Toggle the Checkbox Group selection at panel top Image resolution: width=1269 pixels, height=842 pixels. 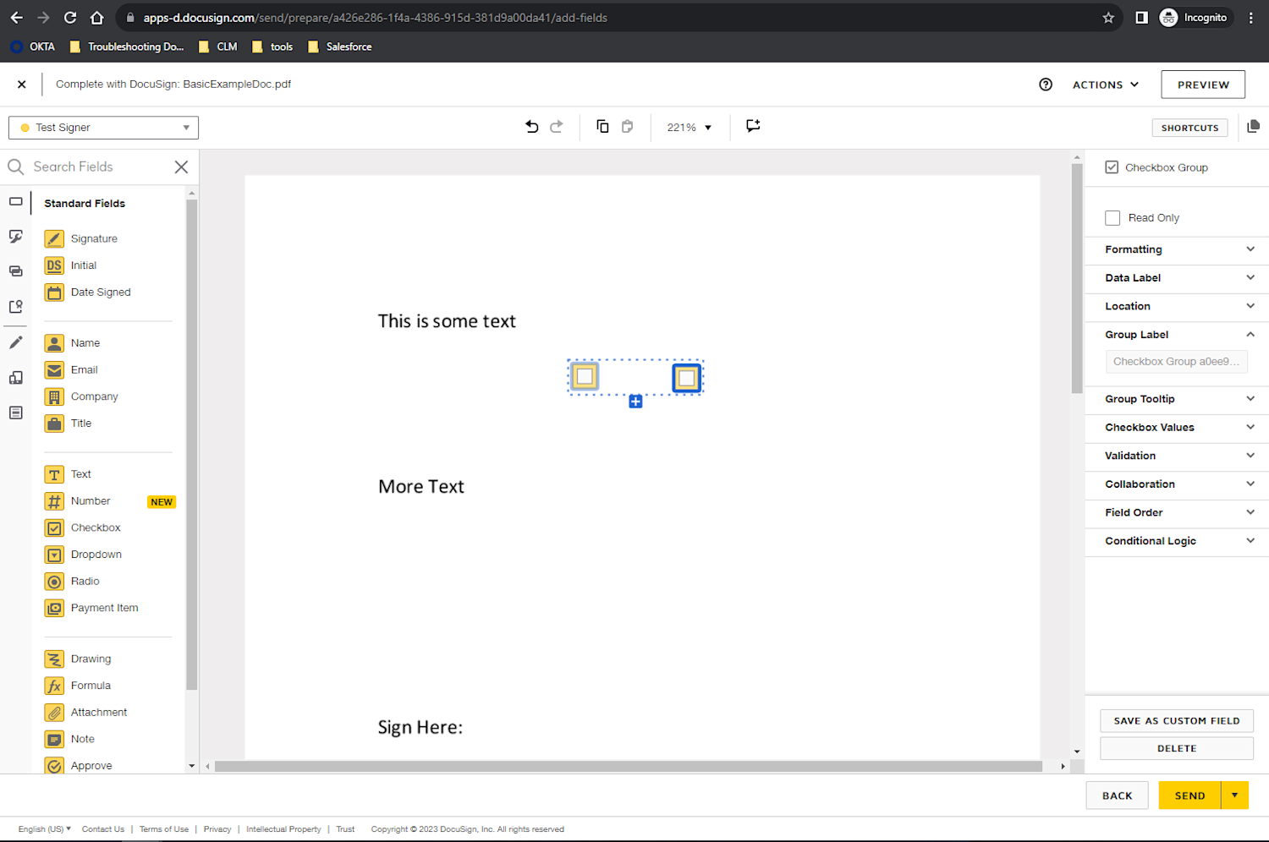coord(1112,167)
